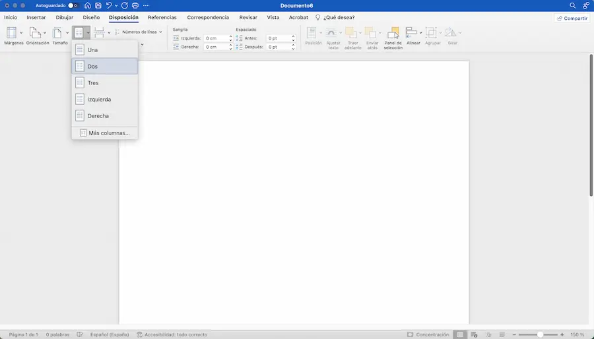Viewport: 594px width, 339px height.
Task: Click the ¿Qué desea? search field
Action: click(339, 17)
